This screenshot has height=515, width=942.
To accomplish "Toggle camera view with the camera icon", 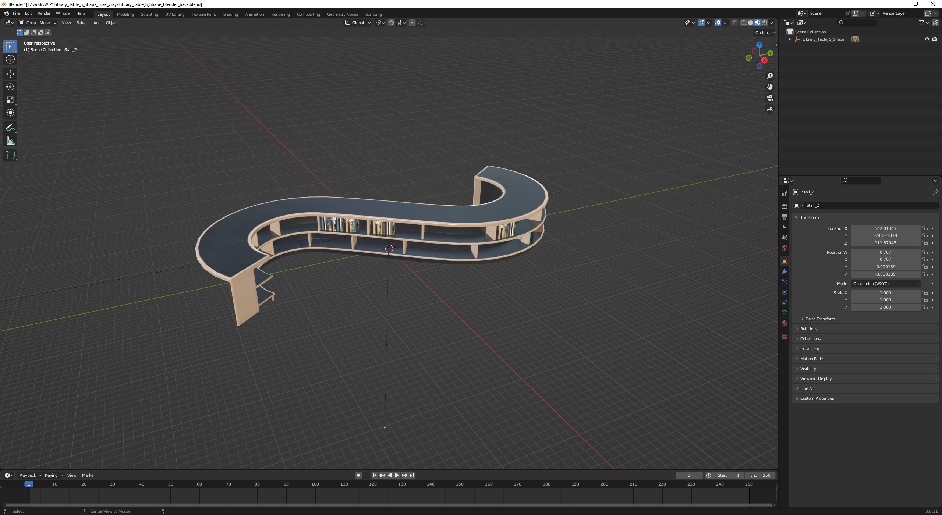I will point(769,98).
